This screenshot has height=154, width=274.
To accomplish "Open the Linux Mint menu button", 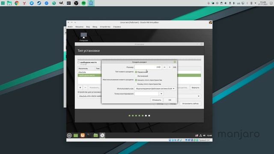I will pyautogui.click(x=69, y=135).
